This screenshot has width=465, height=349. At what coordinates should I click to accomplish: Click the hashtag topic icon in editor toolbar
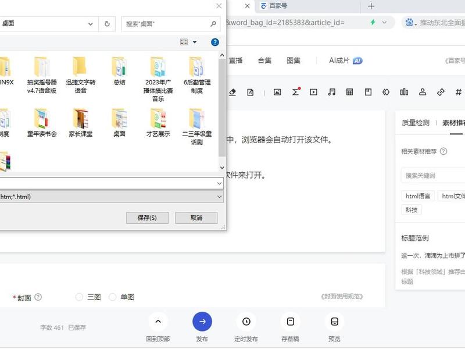(x=459, y=92)
